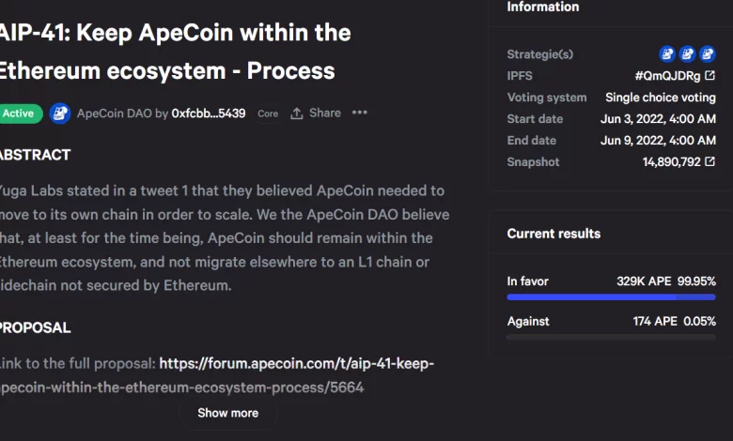Click the Core badge
Screen dimensions: 733x441
(268, 114)
